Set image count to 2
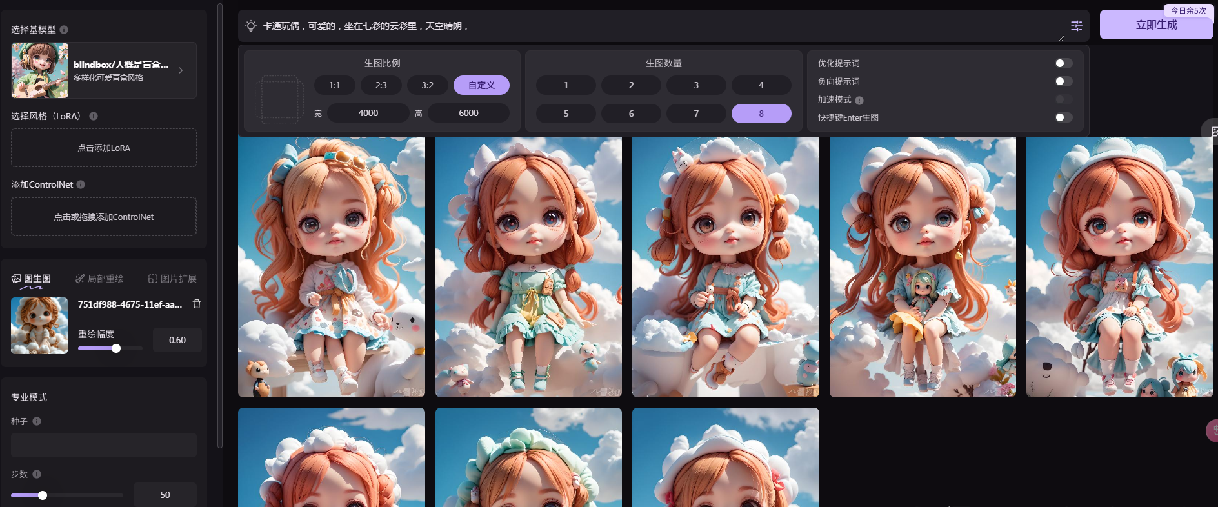This screenshot has height=507, width=1218. pos(631,85)
